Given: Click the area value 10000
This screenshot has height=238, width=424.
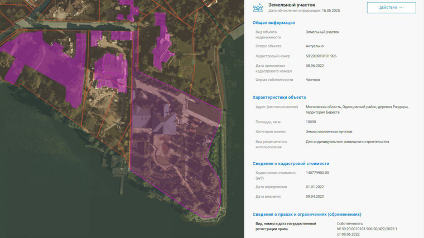Looking at the screenshot, I should pos(311,122).
